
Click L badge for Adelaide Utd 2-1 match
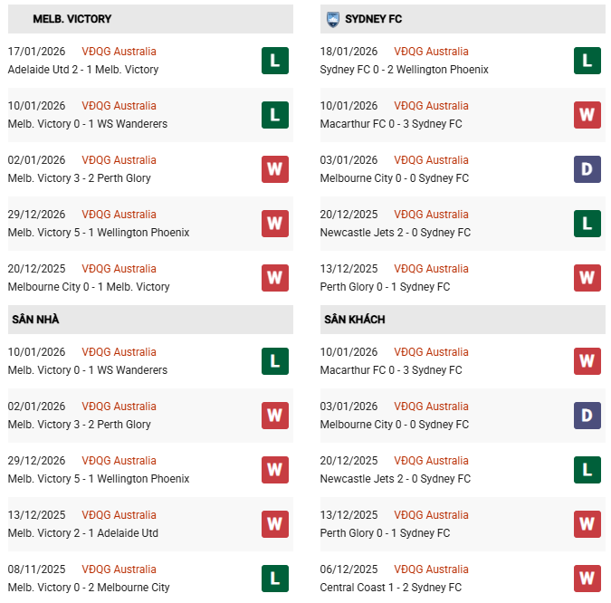click(275, 61)
